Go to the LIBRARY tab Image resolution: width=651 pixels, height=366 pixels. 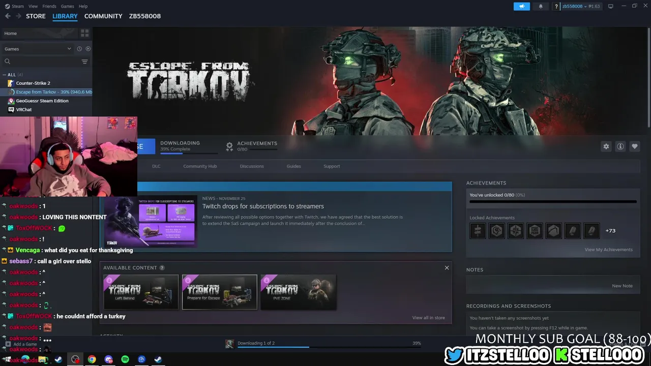(x=65, y=16)
